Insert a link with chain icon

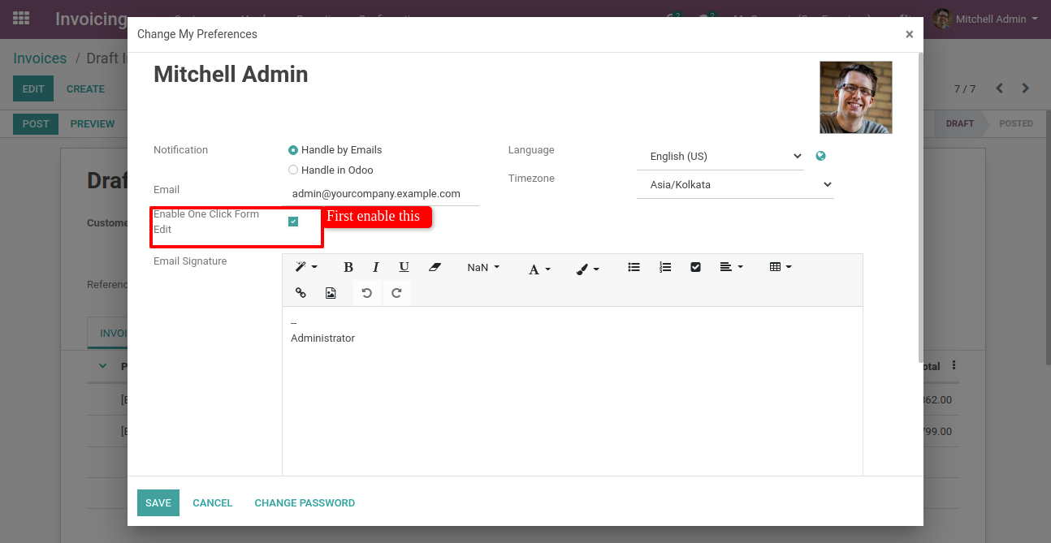301,293
